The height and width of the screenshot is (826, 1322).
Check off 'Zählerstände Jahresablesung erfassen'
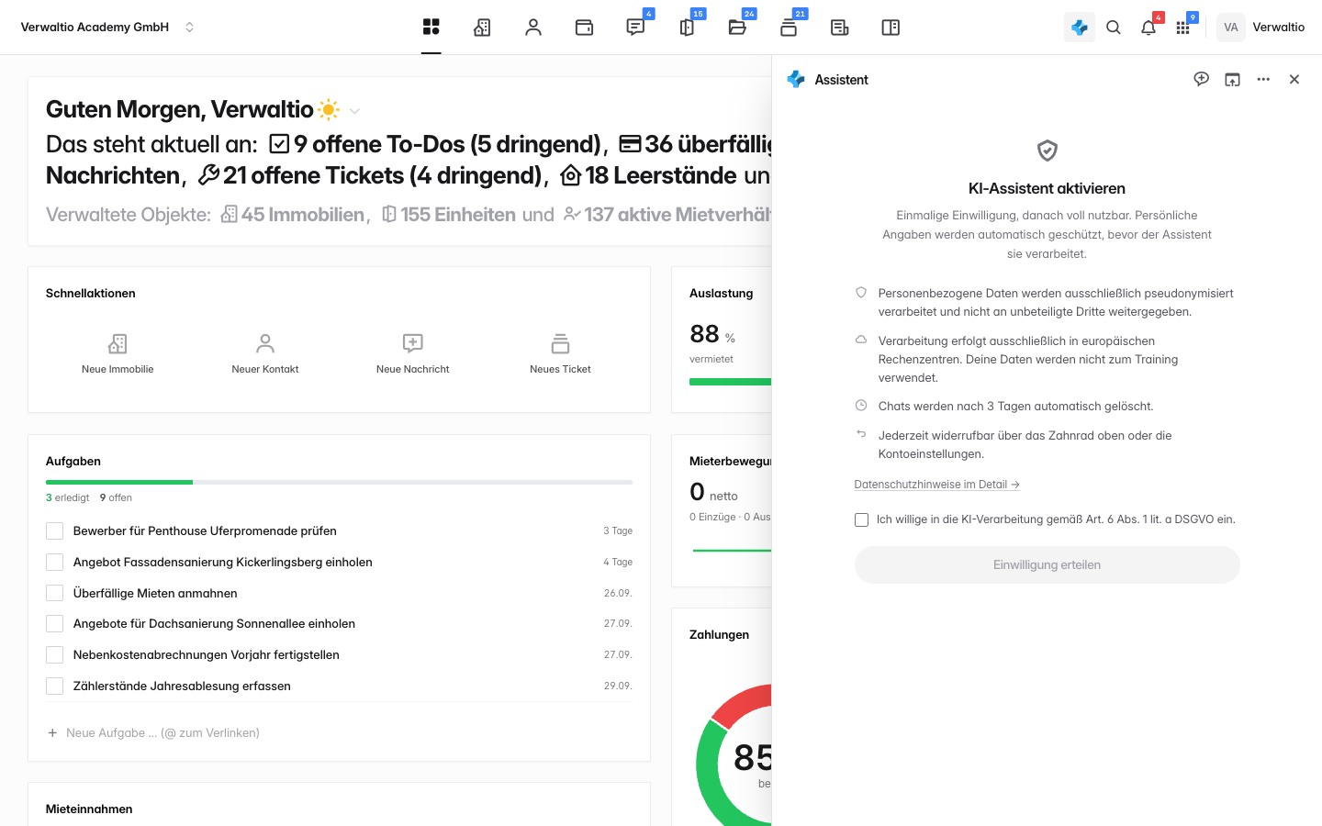[55, 686]
